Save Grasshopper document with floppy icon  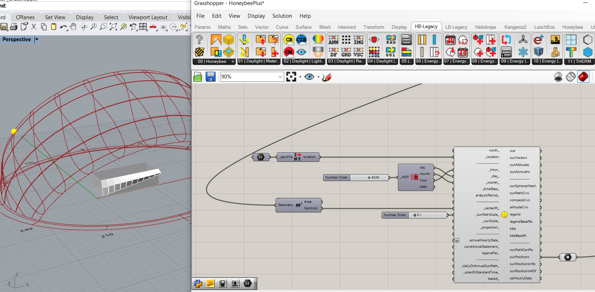pos(211,77)
